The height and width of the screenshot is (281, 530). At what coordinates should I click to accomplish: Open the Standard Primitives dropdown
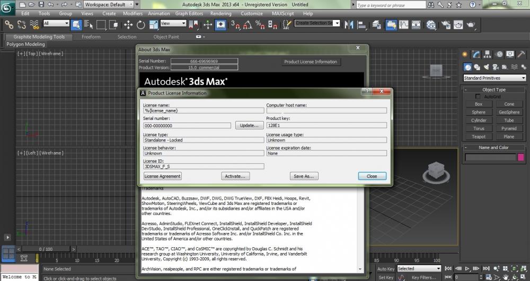coord(494,78)
